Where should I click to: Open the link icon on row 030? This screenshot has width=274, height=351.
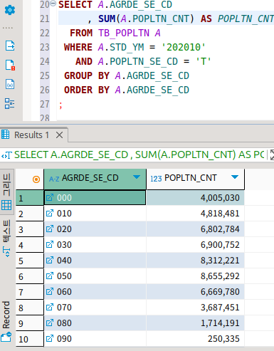[x=50, y=244]
